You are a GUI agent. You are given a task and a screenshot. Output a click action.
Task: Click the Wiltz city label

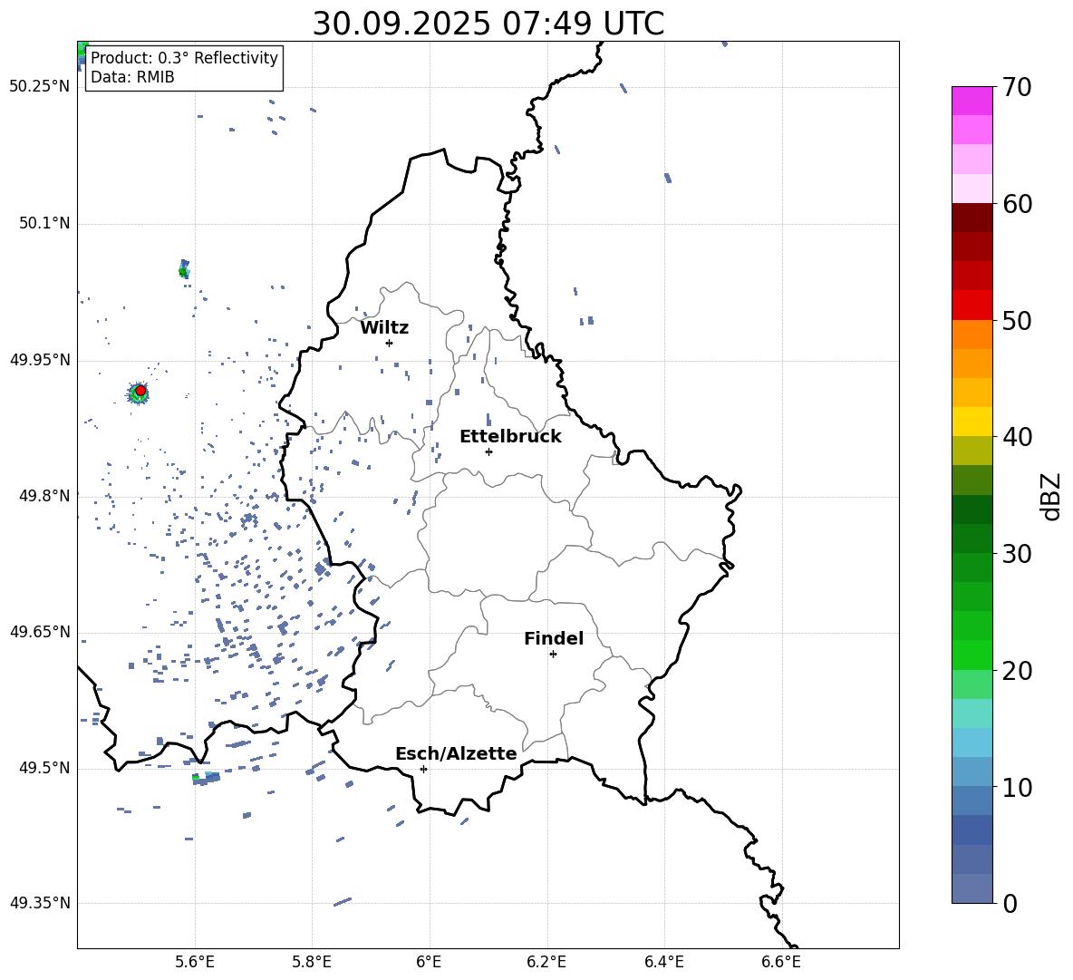tap(384, 328)
